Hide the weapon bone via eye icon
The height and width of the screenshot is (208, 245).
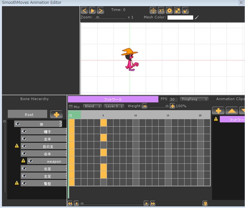(x=30, y=161)
